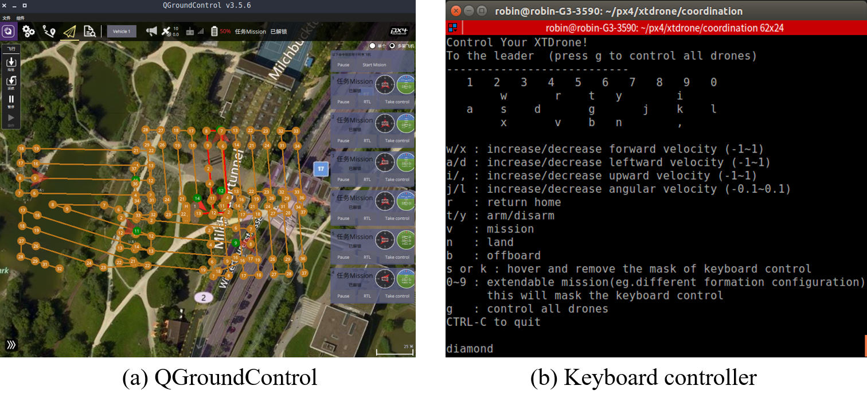
Task: Click compass instrument of vehicle 1
Action: pyautogui.click(x=385, y=85)
